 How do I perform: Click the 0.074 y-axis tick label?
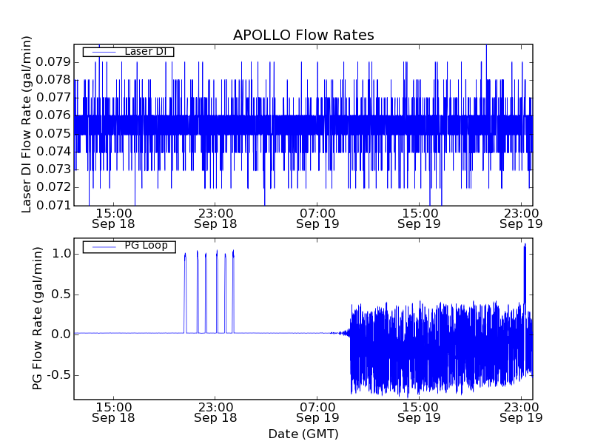pos(53,152)
